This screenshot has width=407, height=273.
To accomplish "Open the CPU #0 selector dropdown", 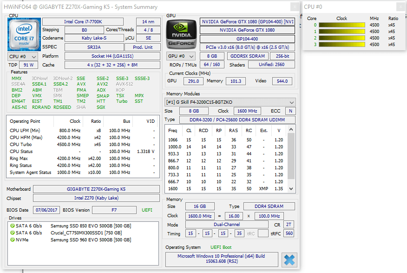I will pos(23,57).
